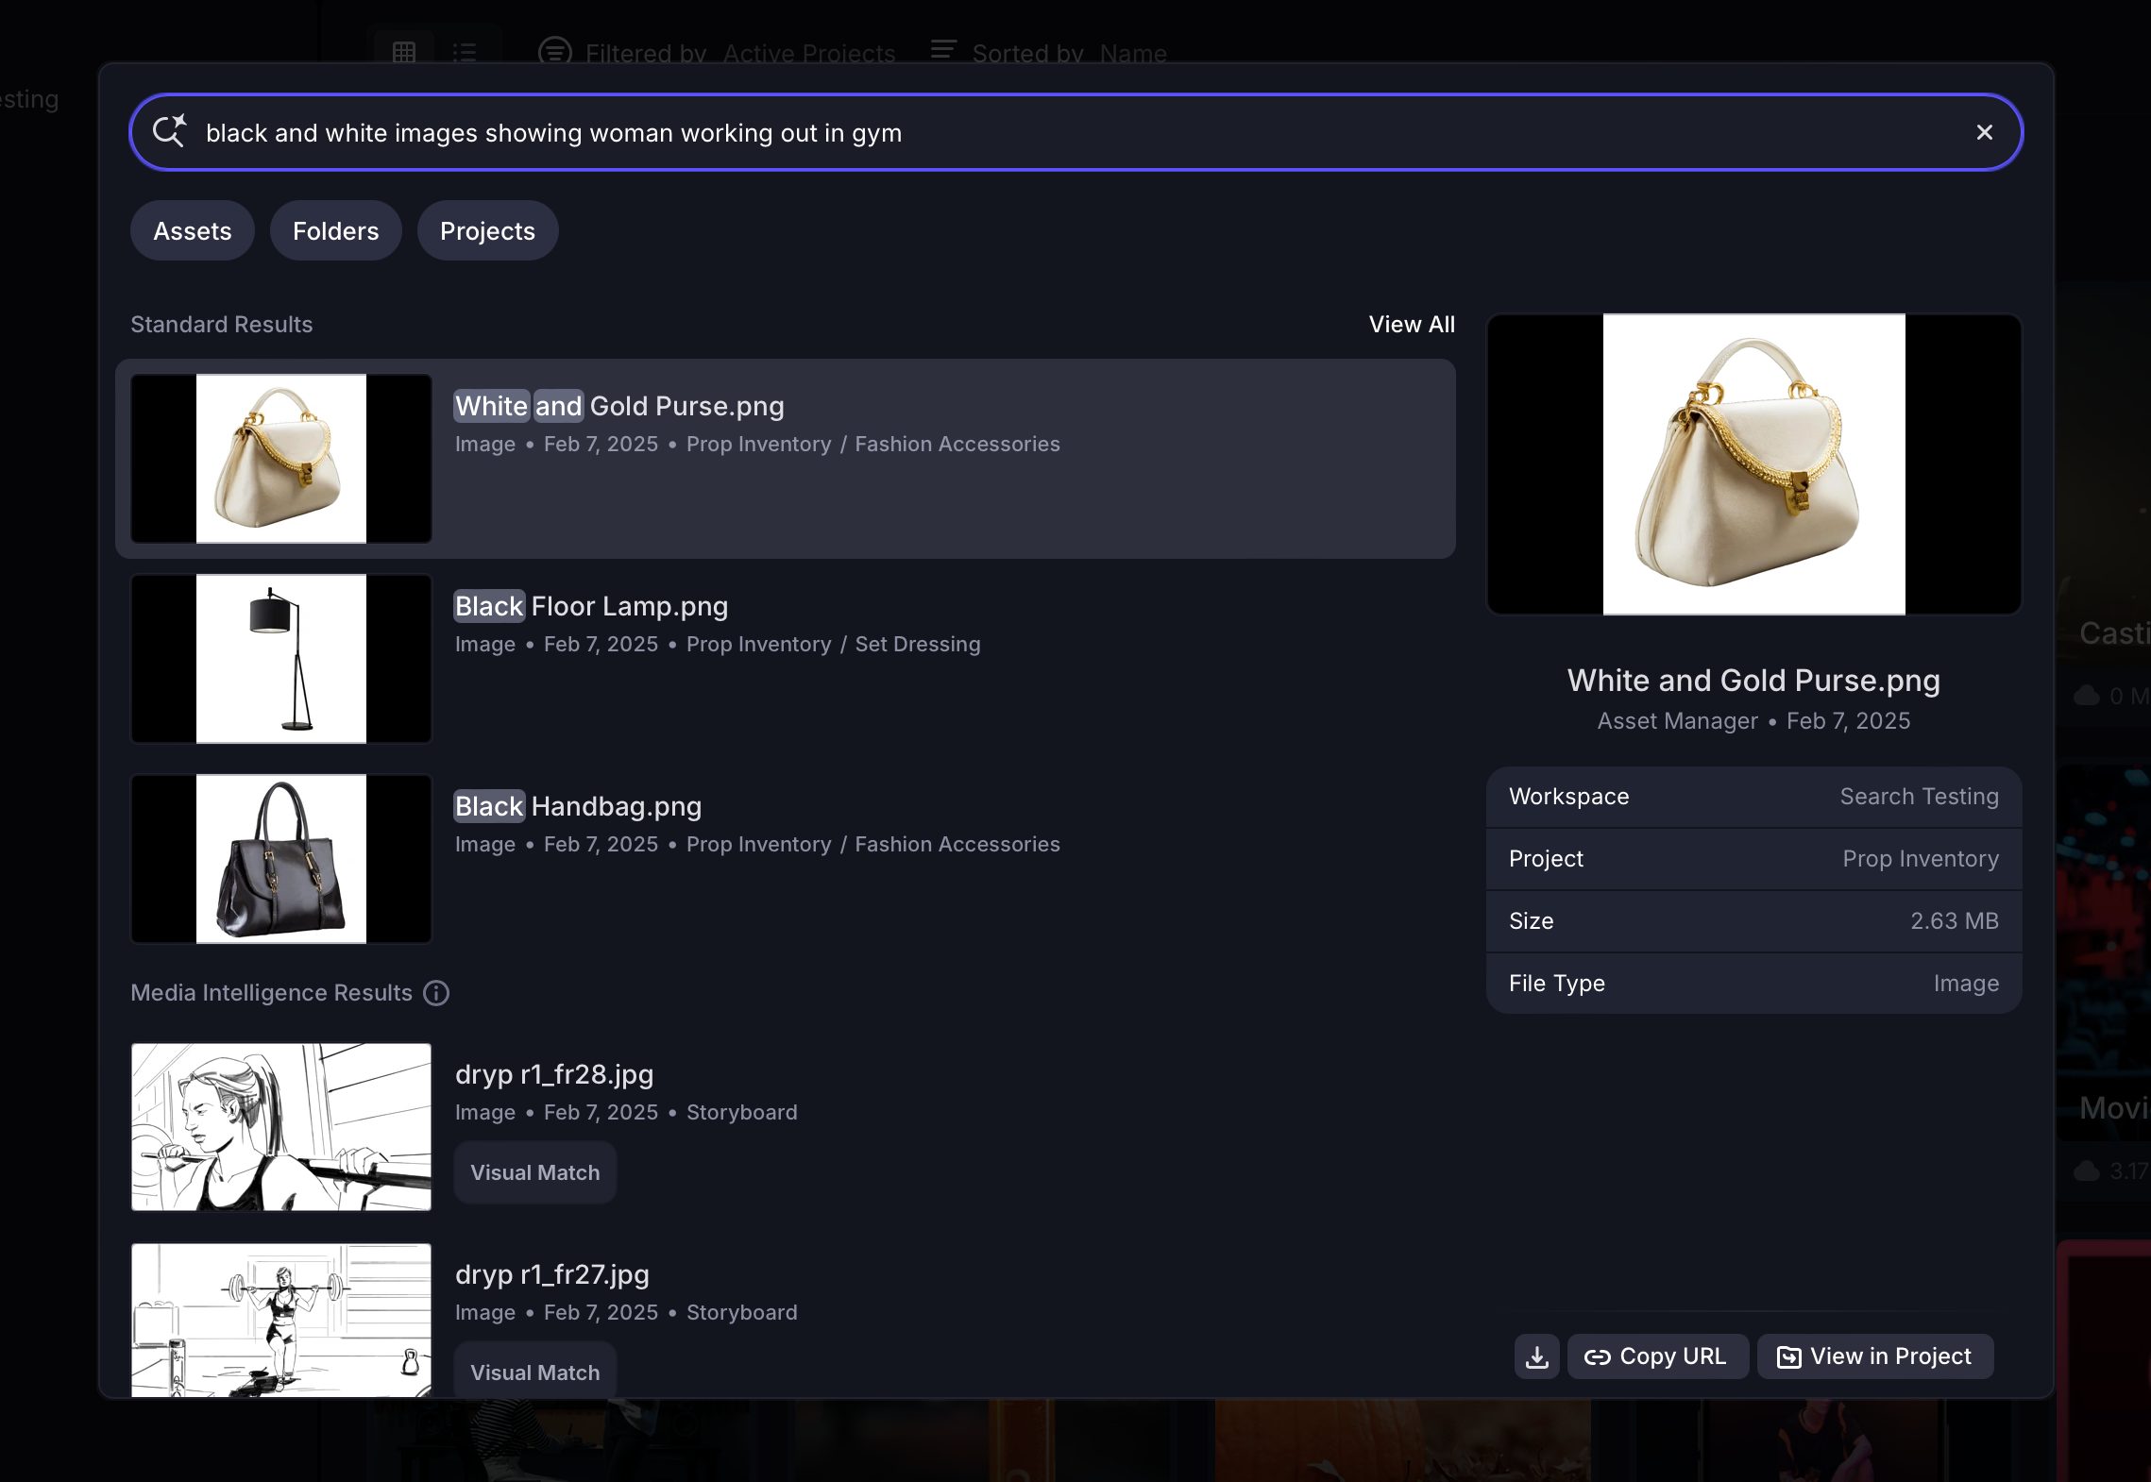Click the large purse preview image

(x=1754, y=464)
